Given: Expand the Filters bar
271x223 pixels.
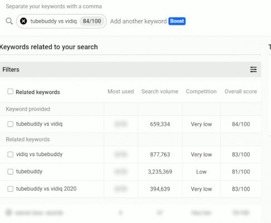Looking at the screenshot, I should (130, 70).
